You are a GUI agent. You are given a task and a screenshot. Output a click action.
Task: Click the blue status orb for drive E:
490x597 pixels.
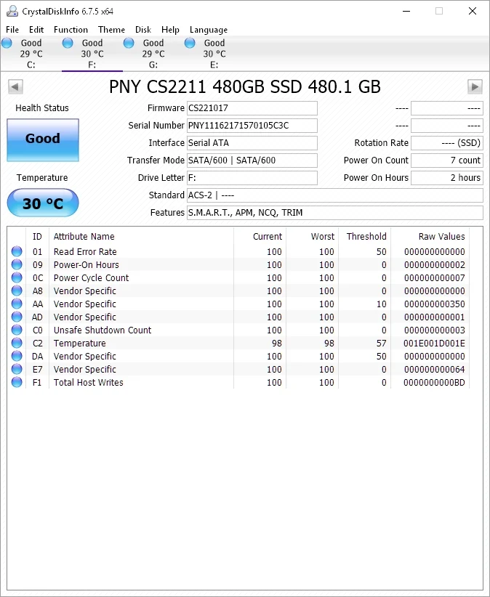pyautogui.click(x=190, y=43)
